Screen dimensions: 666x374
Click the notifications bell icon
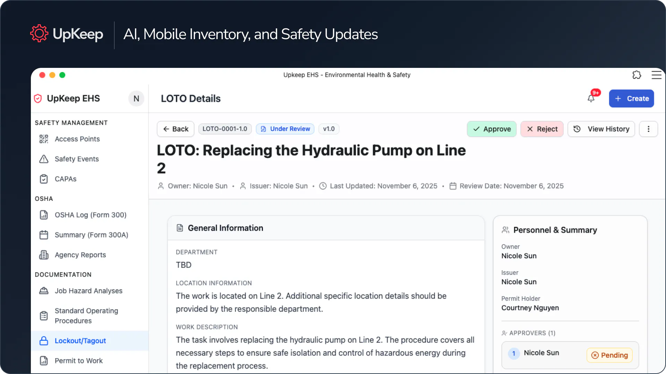[x=591, y=98]
